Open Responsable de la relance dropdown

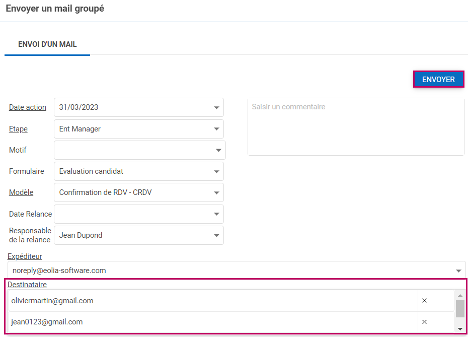216,235
